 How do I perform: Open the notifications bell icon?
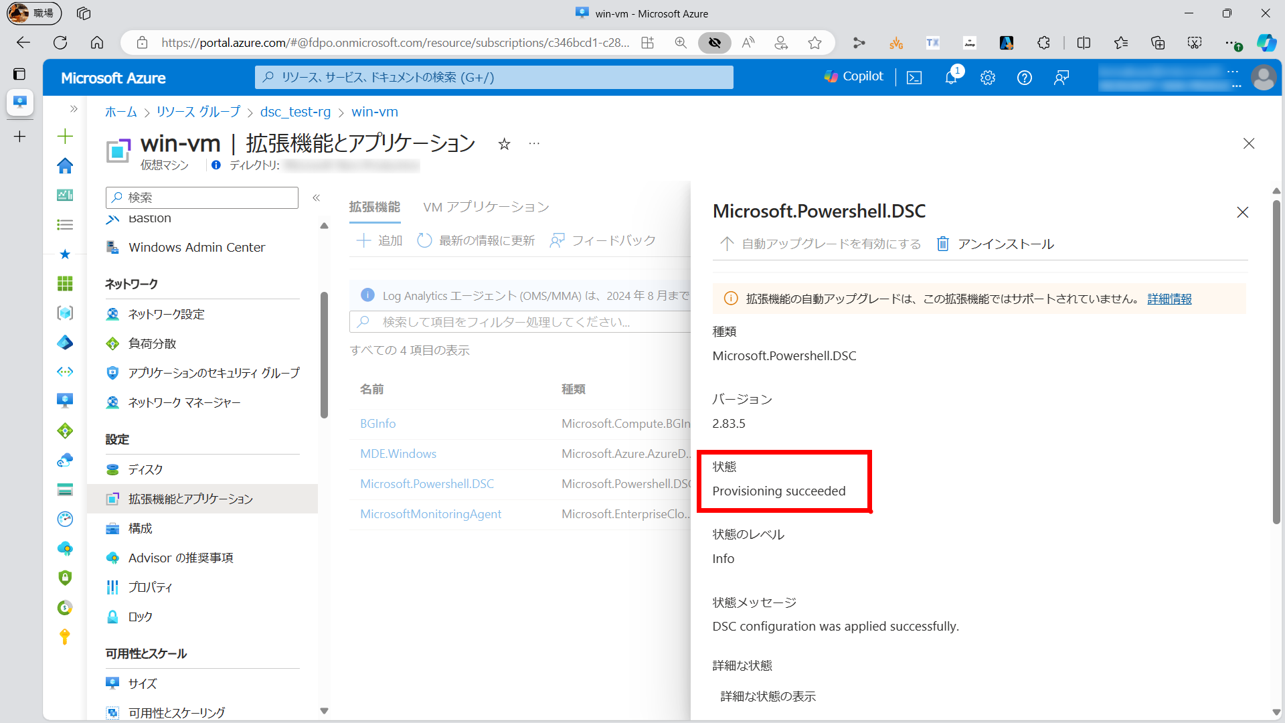(951, 78)
